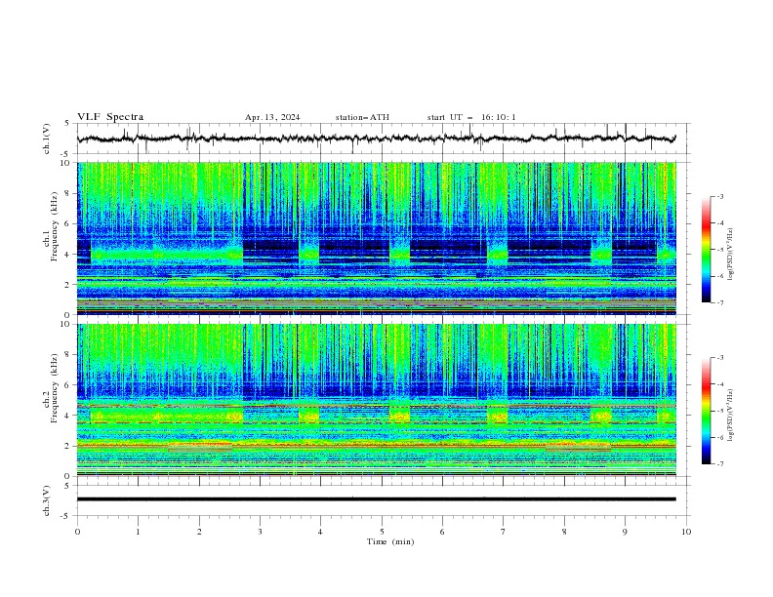Click the time axis tick label "5"
Screen dimensions: 773x597
click(x=382, y=532)
